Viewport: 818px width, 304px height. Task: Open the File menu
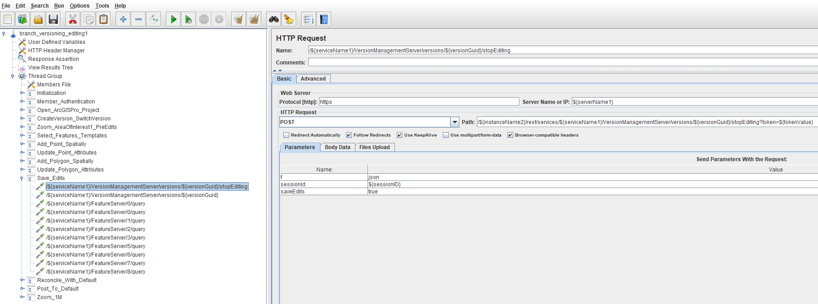(x=6, y=6)
